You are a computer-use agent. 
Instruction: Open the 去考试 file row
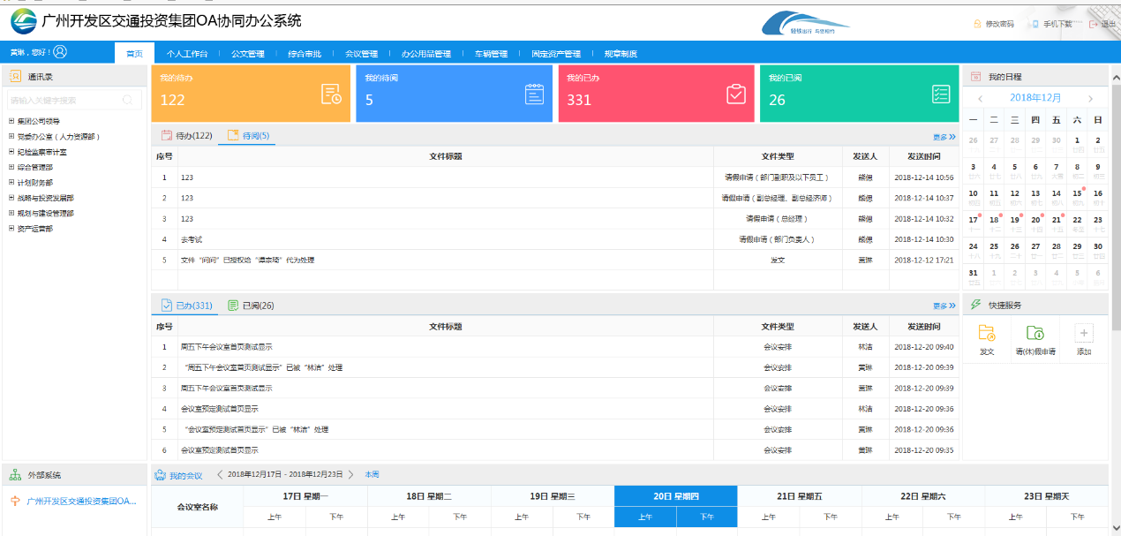(191, 239)
